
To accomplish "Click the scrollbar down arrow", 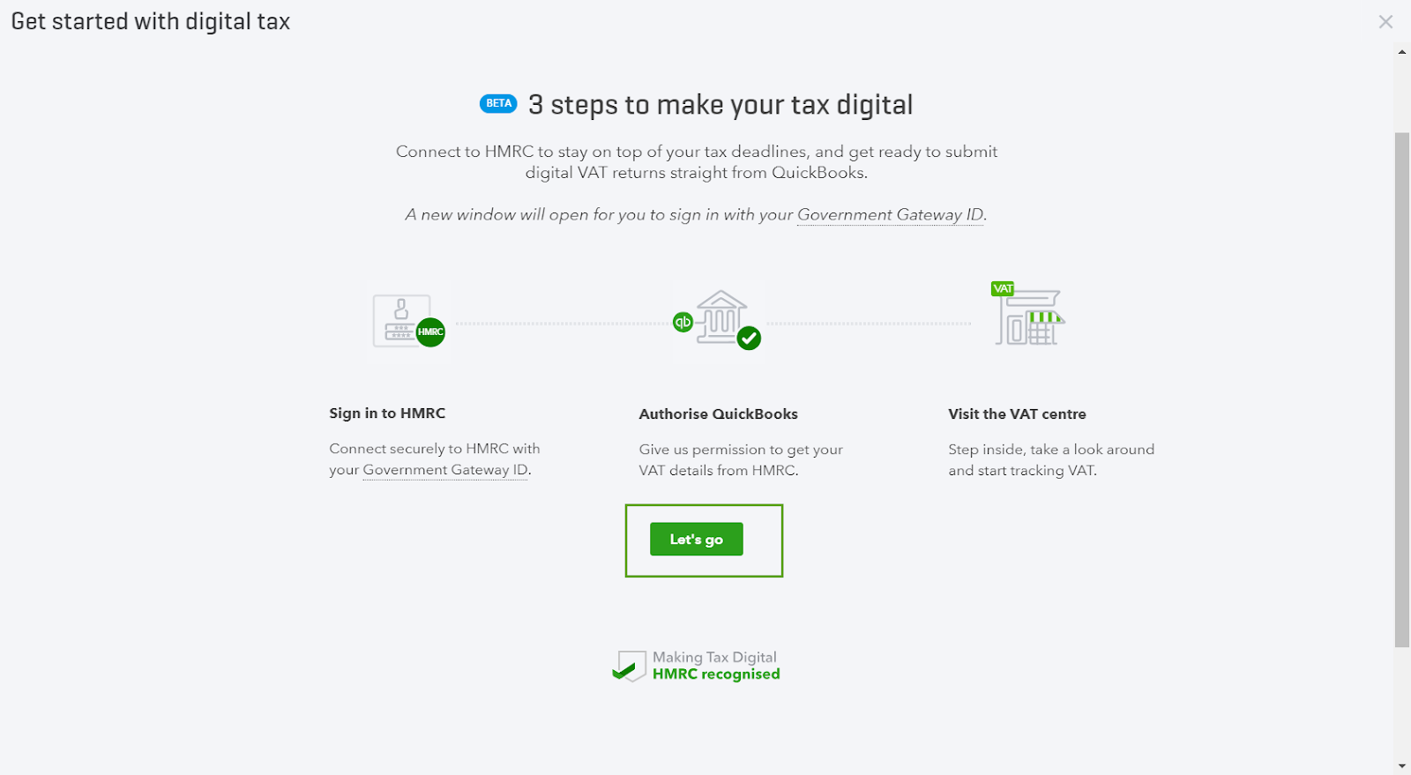I will (x=1402, y=767).
